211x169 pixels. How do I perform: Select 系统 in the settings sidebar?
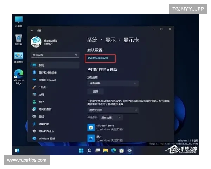pos(55,65)
